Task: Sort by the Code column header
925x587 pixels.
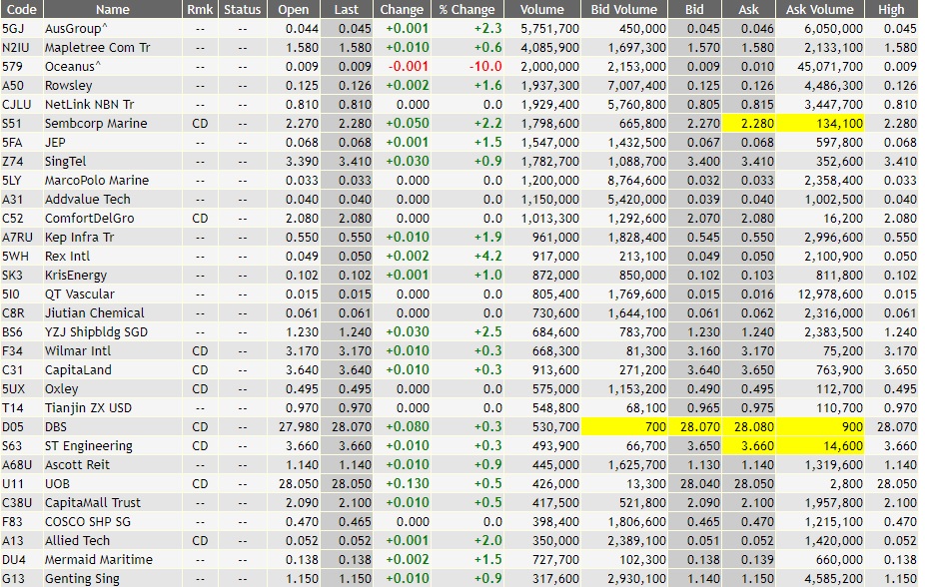Action: [x=22, y=9]
